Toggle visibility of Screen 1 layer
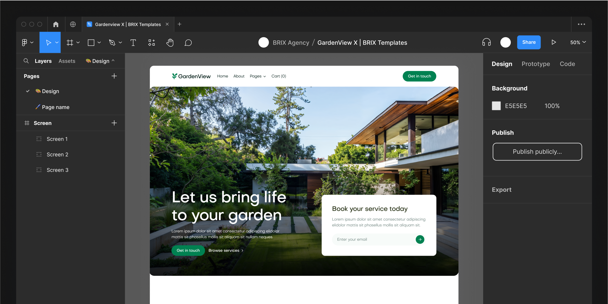 click(x=115, y=139)
